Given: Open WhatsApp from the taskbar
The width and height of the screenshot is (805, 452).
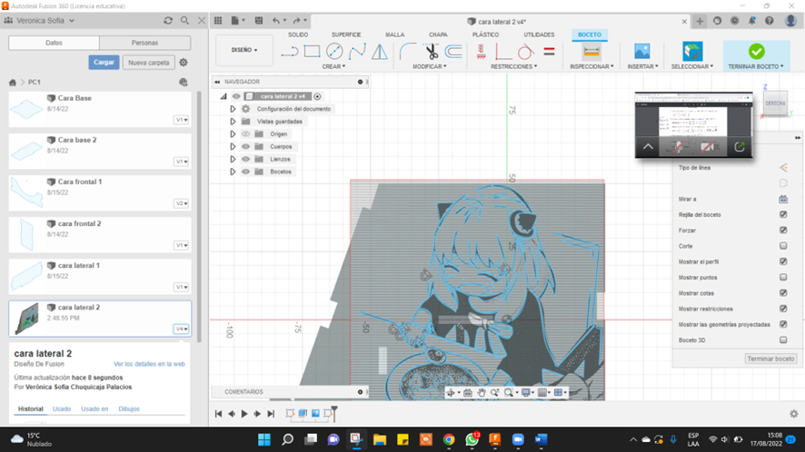Looking at the screenshot, I should (472, 439).
